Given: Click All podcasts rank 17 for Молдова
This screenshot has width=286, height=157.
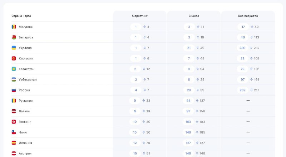Looking at the screenshot, I should click(x=243, y=27).
